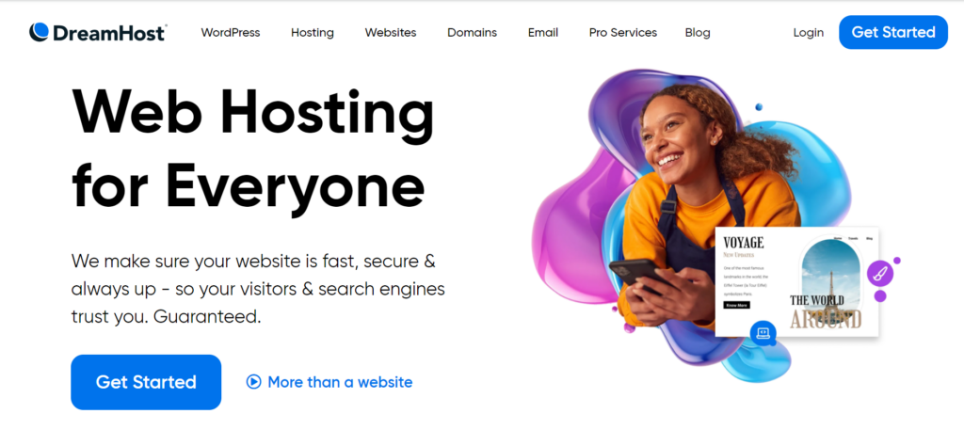The image size is (964, 430).
Task: Click the VOYAGE title on the preview card
Action: point(744,242)
